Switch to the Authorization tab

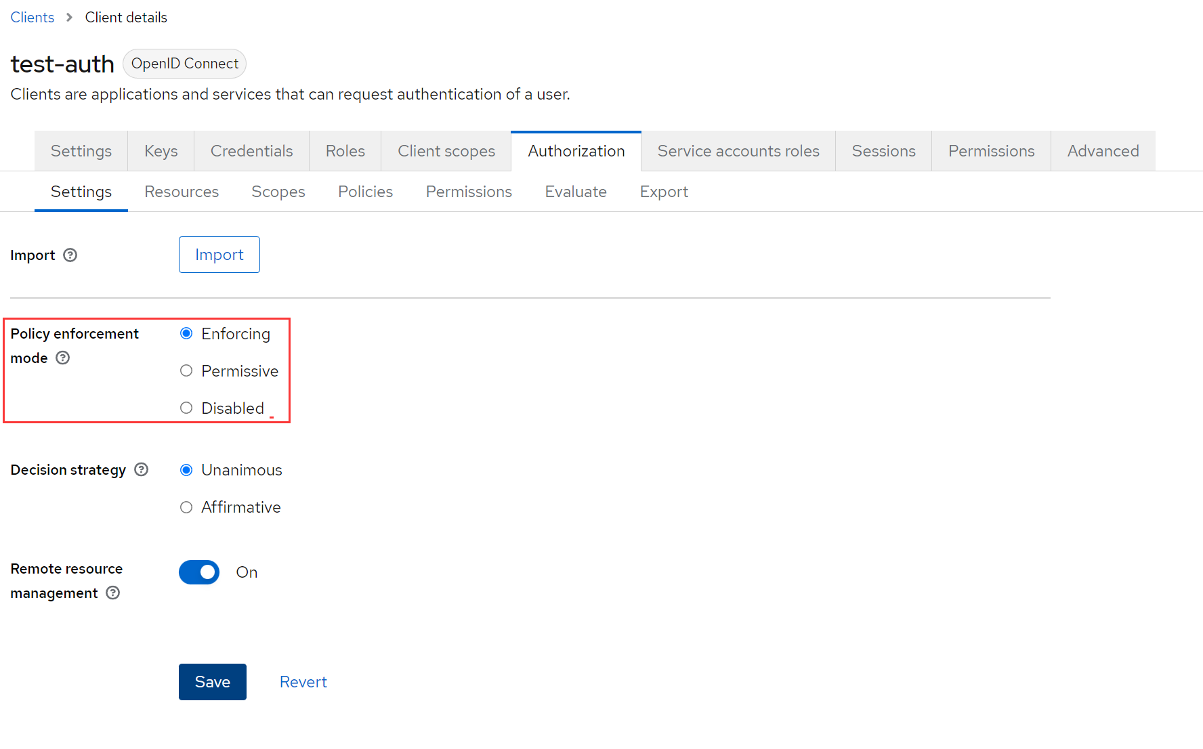[x=576, y=151]
